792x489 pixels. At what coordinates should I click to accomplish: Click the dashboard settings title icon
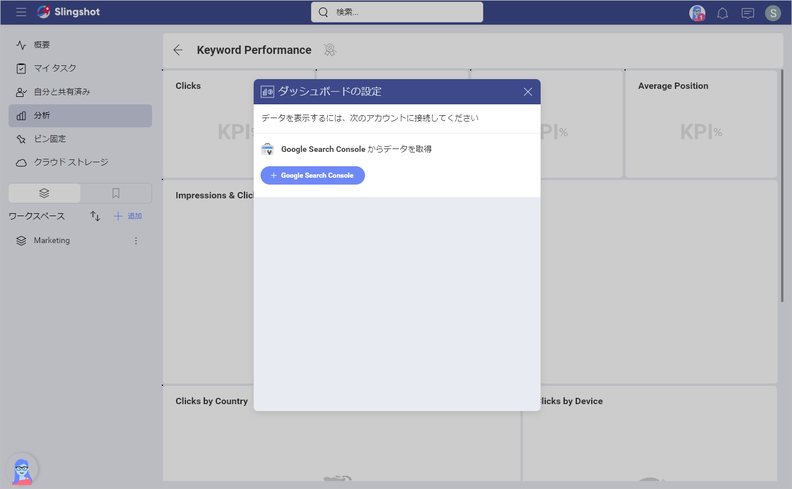pos(267,92)
